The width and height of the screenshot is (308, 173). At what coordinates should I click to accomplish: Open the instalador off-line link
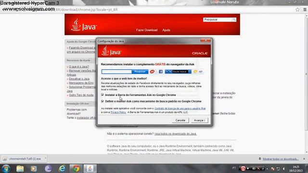[86, 118]
